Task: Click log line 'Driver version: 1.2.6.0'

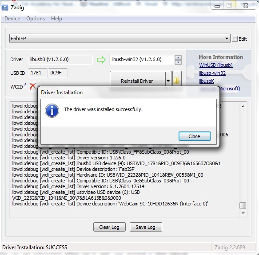Action: tap(68, 158)
